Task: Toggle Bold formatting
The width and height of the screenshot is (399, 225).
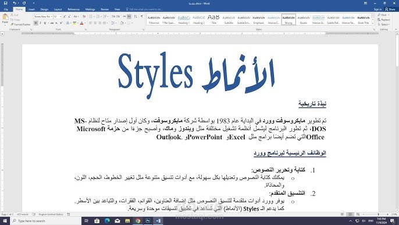Action: (36, 23)
